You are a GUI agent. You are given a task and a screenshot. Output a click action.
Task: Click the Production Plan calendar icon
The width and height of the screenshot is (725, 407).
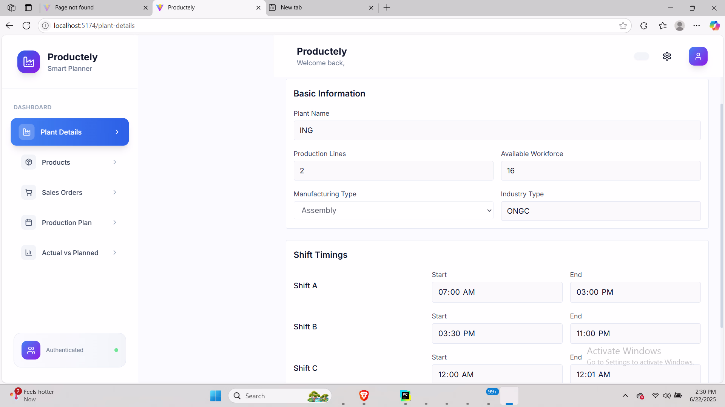29,222
